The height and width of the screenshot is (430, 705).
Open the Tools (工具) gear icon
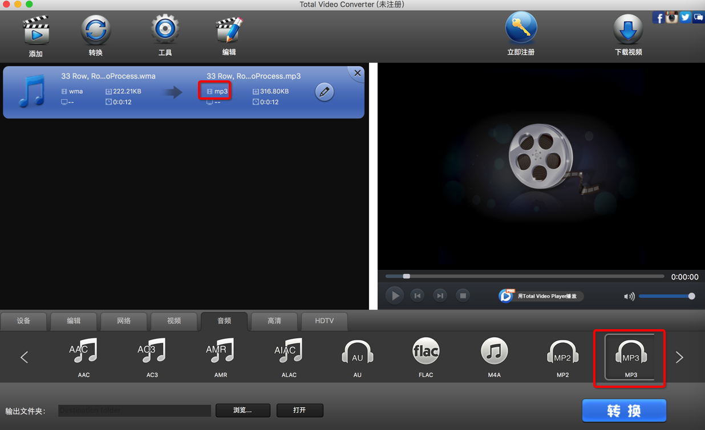click(165, 30)
